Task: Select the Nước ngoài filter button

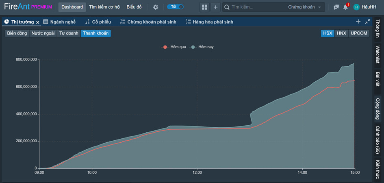Action: click(x=43, y=33)
